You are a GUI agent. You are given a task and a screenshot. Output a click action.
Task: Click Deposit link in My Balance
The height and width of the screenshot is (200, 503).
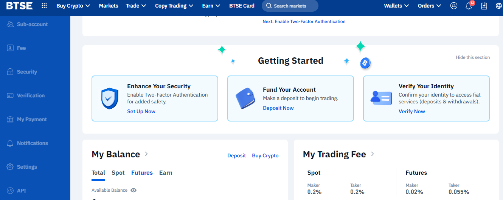(236, 155)
